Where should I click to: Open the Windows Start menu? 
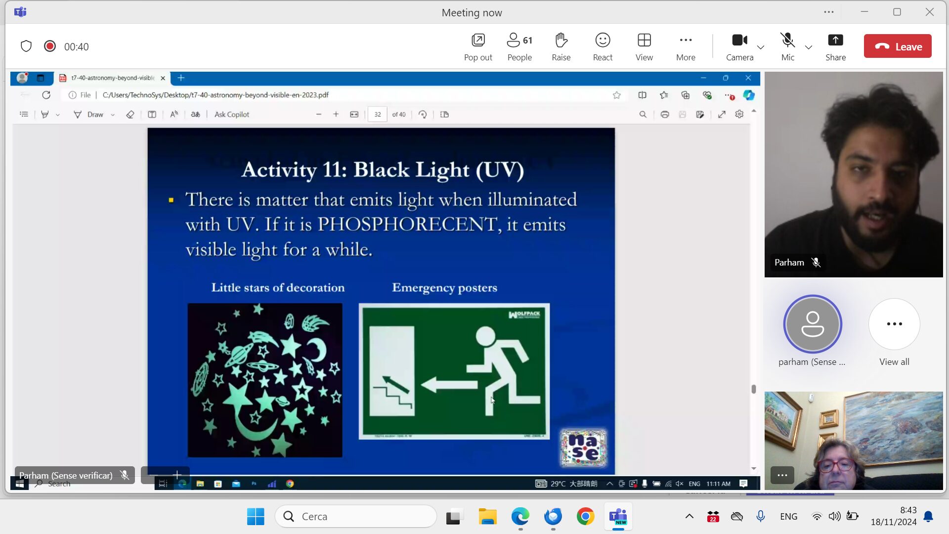click(256, 517)
